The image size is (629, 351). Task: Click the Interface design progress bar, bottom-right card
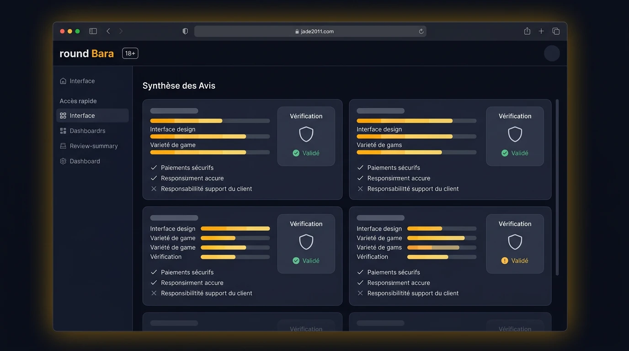(x=442, y=229)
